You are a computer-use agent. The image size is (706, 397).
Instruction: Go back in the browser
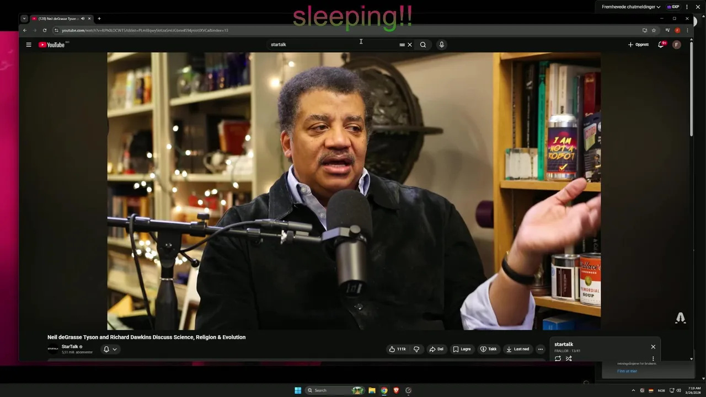click(24, 30)
